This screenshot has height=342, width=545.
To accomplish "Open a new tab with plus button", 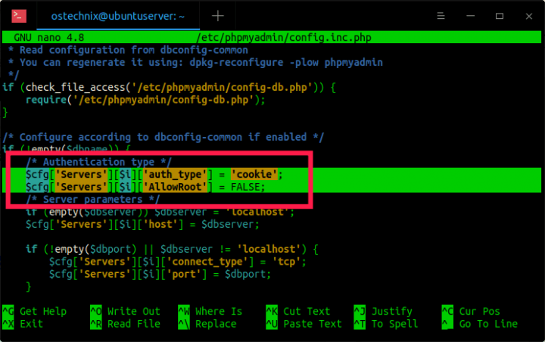I will click(218, 16).
